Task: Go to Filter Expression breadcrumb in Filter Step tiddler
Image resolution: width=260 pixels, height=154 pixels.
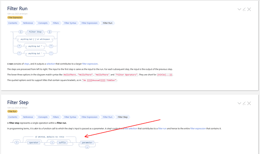Action: pyautogui.click(x=90, y=117)
